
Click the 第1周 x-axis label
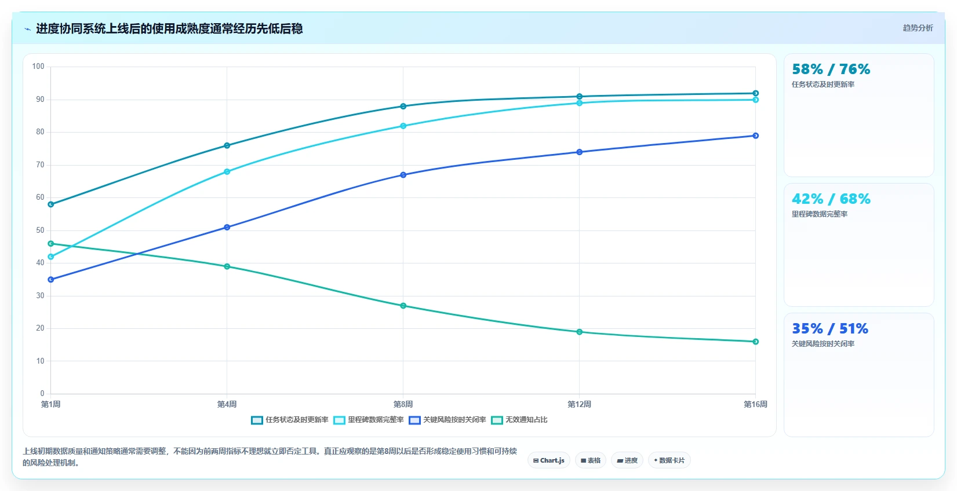51,404
